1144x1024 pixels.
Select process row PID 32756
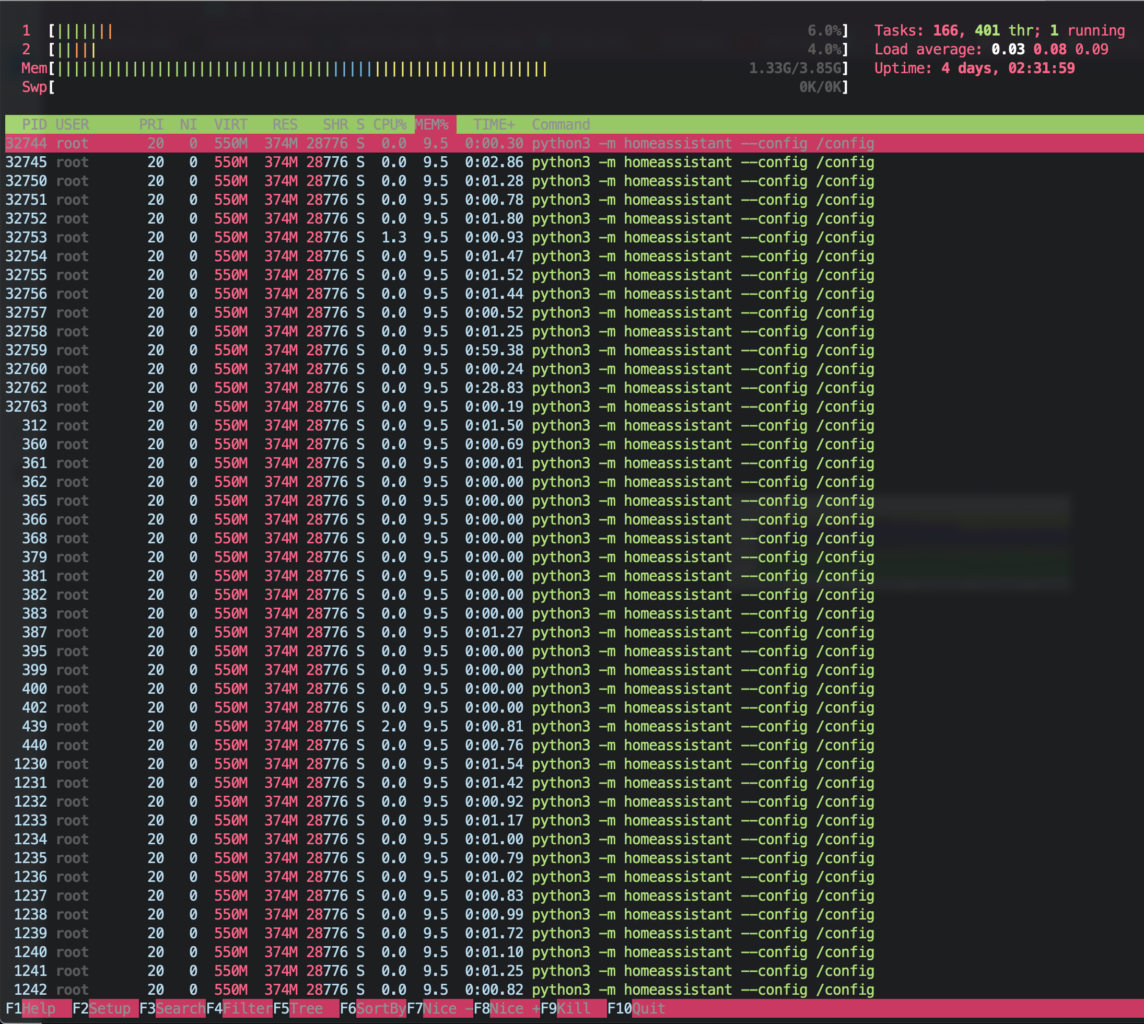point(574,294)
